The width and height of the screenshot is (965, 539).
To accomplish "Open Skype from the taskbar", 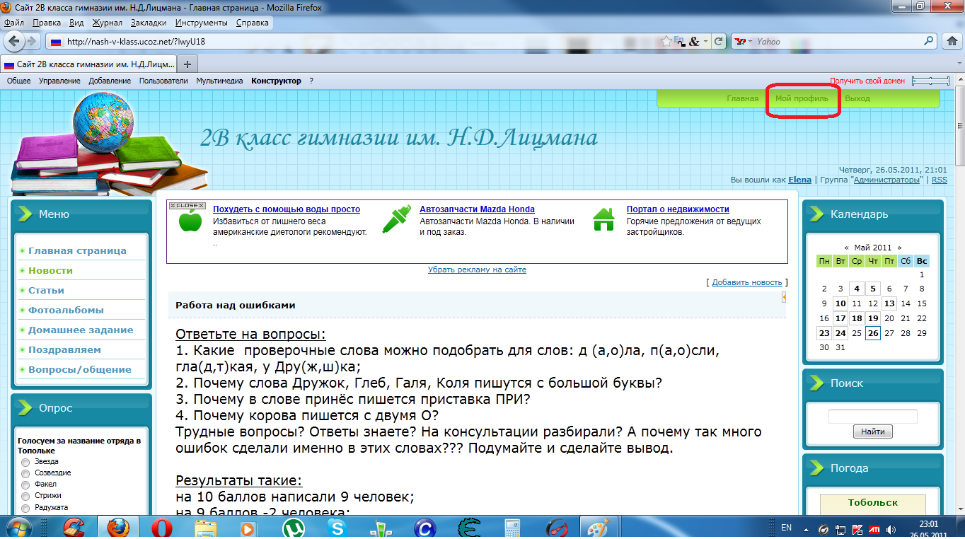I will (x=337, y=528).
